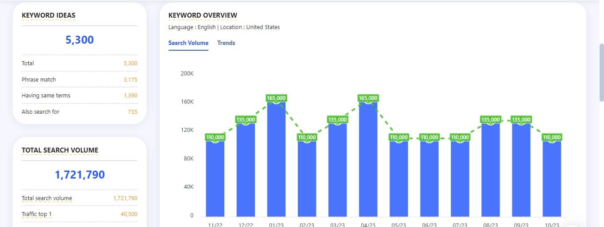This screenshot has width=604, height=227.
Task: Open the Having same terms count 1,390
Action: pyautogui.click(x=130, y=96)
